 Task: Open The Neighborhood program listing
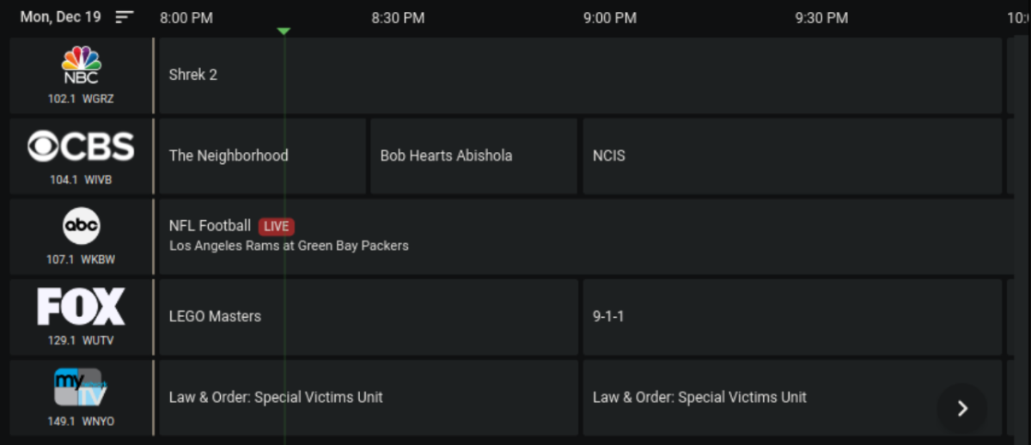[262, 155]
